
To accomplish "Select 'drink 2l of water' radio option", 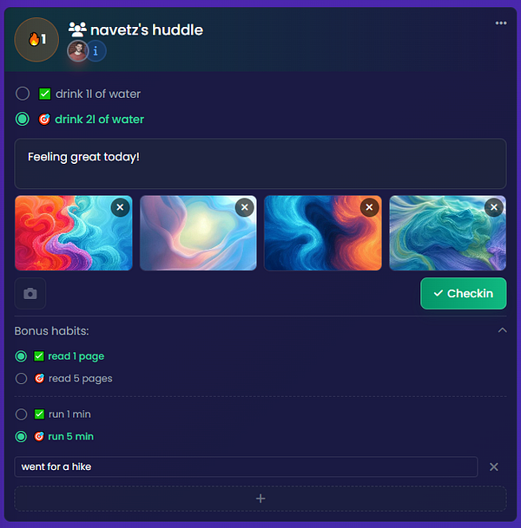I will pos(23,119).
